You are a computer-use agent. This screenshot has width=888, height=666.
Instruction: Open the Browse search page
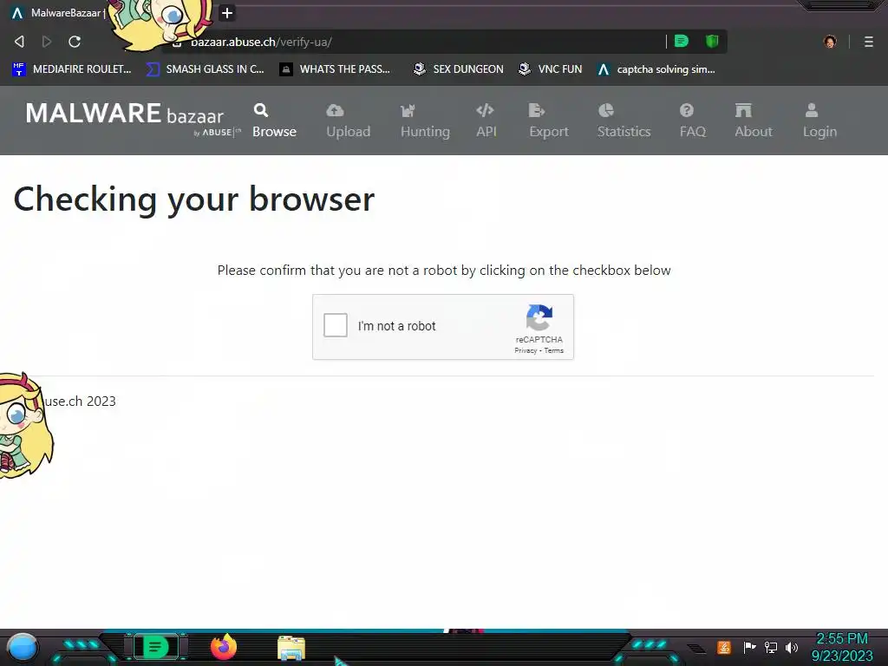pos(274,121)
